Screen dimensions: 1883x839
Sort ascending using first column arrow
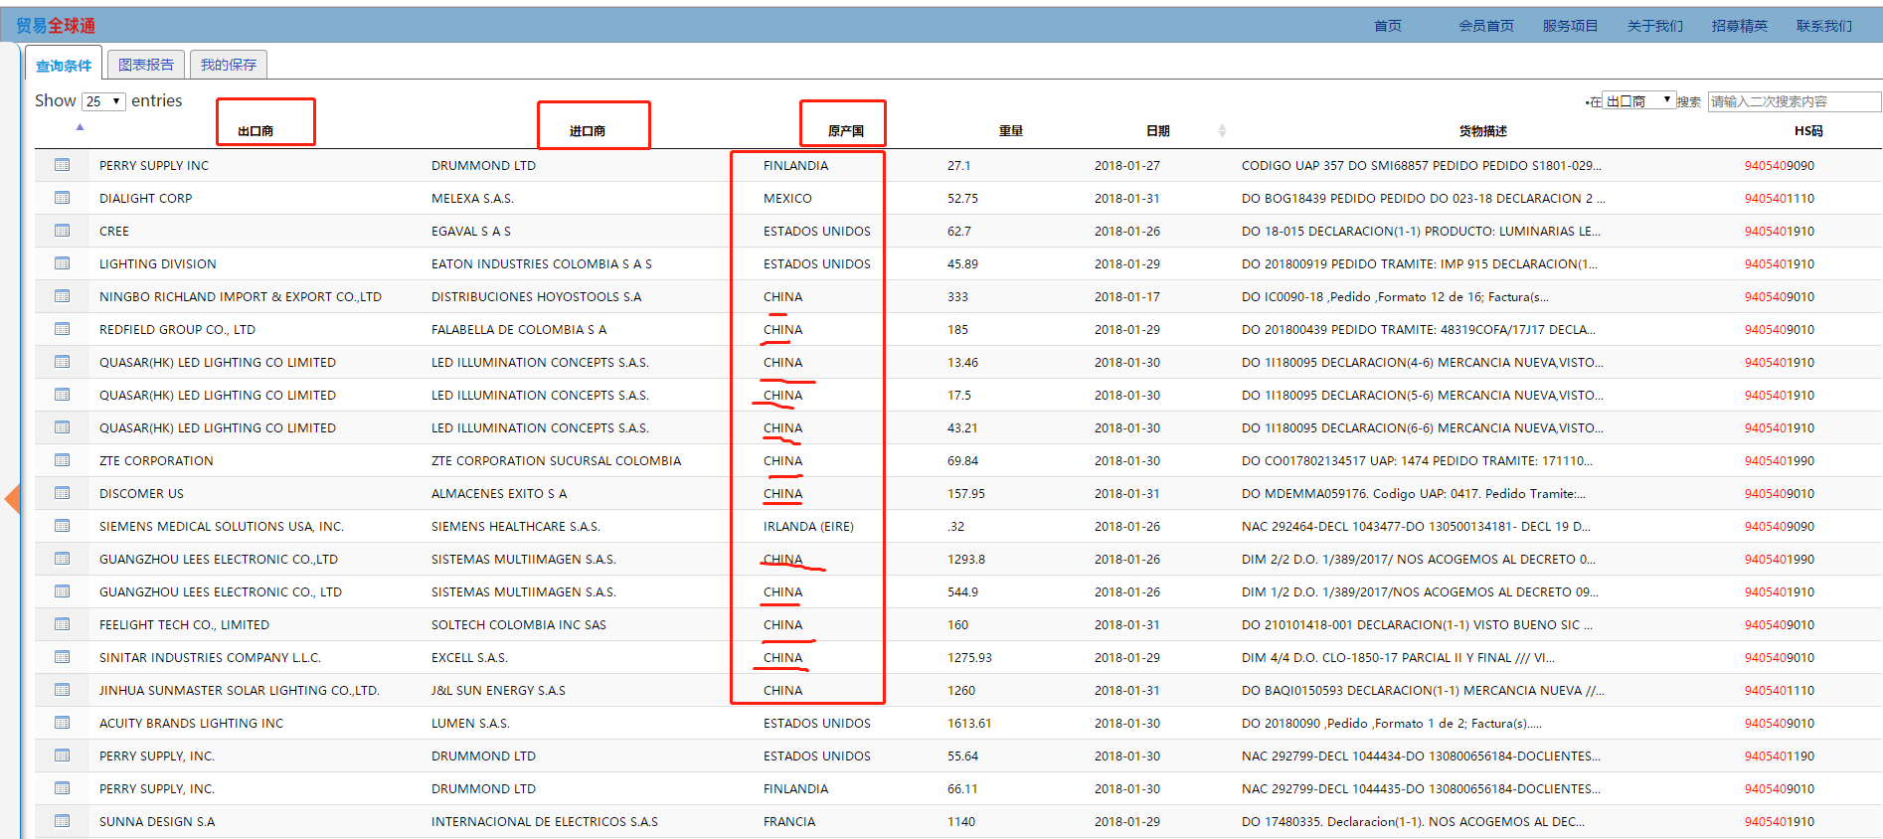tap(80, 127)
